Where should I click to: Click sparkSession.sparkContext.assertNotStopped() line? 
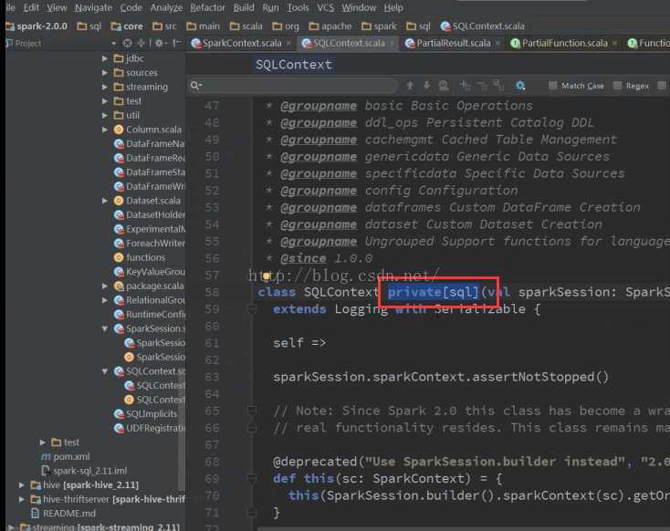[441, 377]
